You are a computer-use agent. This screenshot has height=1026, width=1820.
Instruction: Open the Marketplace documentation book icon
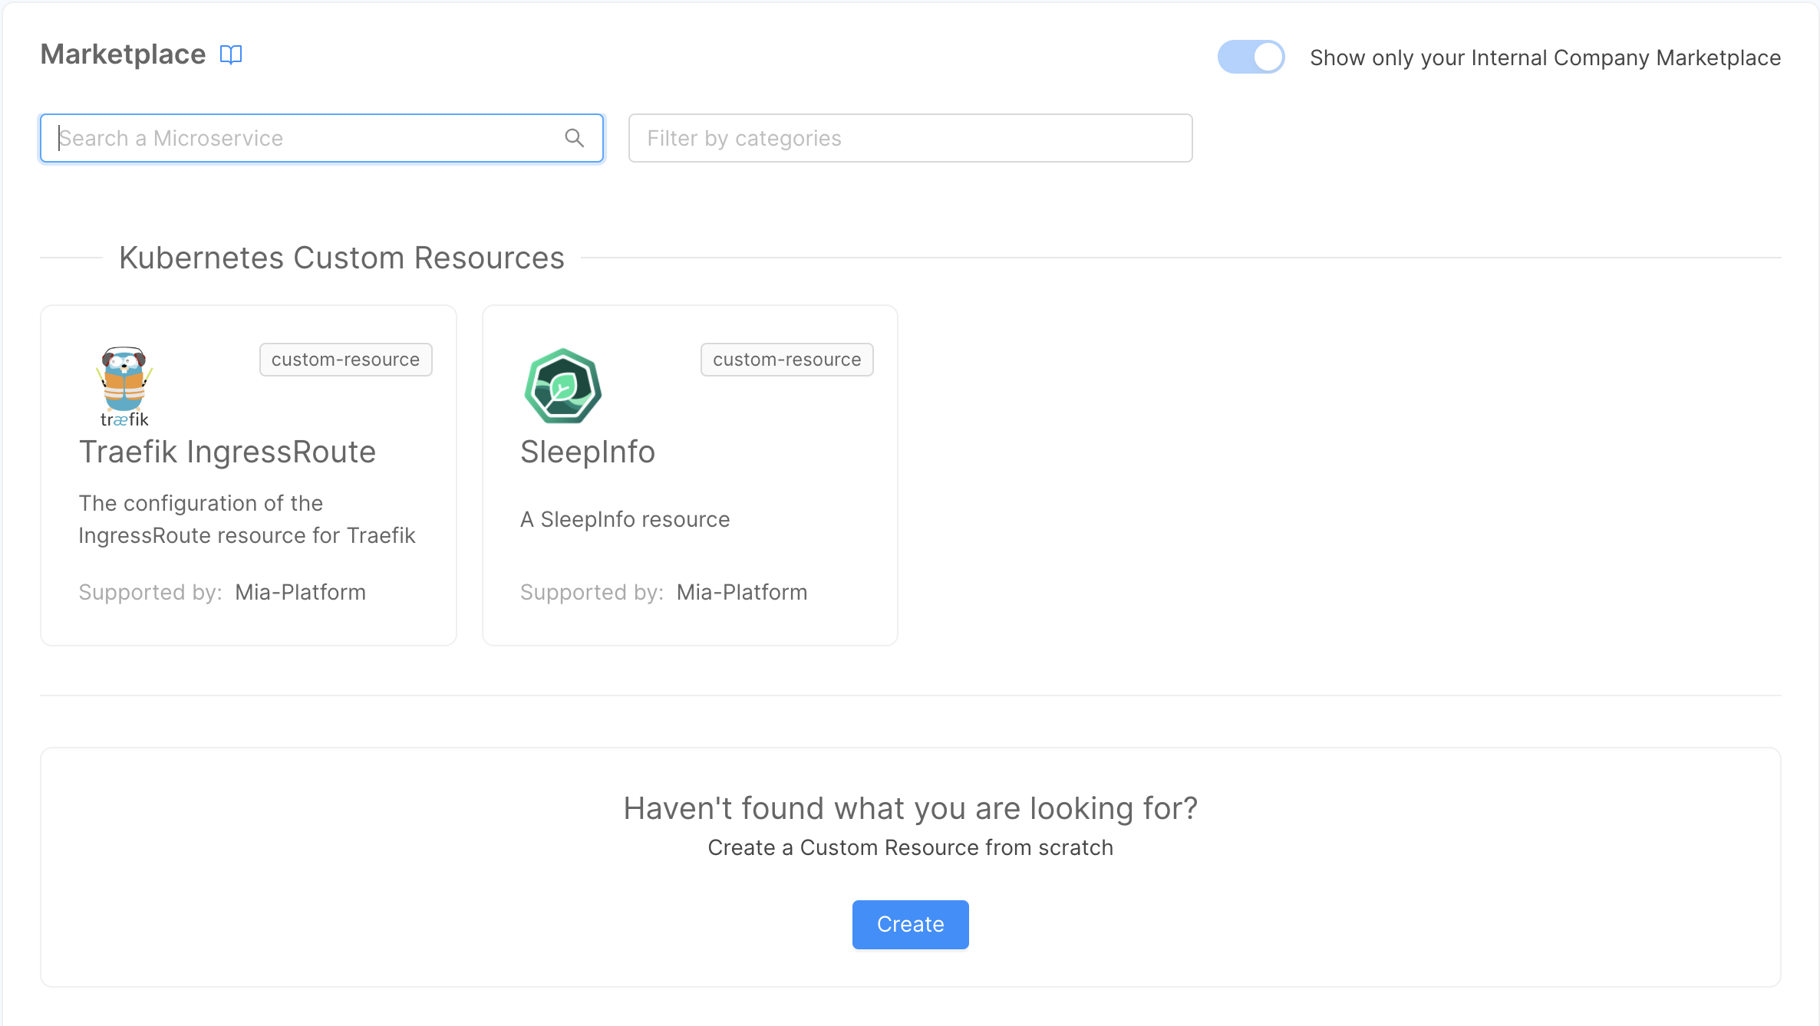(x=232, y=54)
